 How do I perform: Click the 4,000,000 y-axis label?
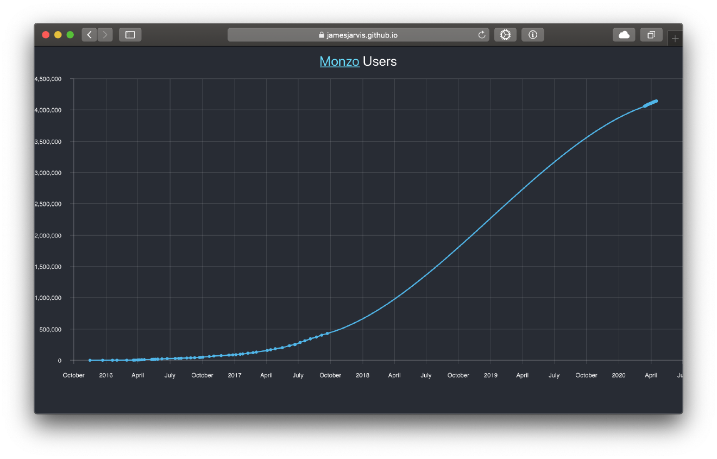[48, 110]
